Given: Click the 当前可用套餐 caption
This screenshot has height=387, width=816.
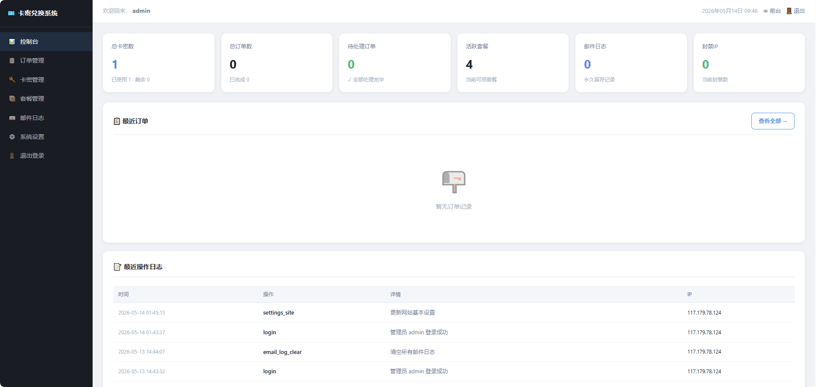Looking at the screenshot, I should coord(482,80).
